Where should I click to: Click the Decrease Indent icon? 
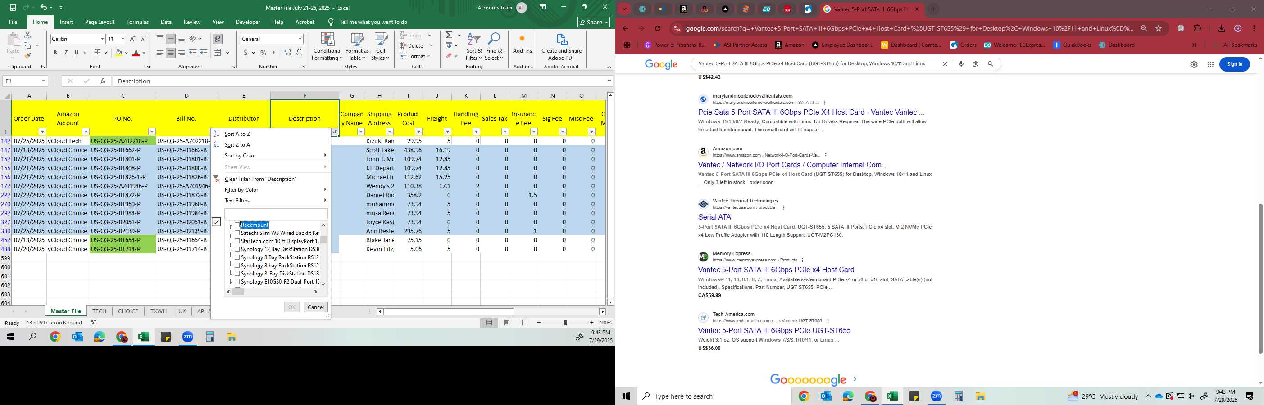[193, 53]
